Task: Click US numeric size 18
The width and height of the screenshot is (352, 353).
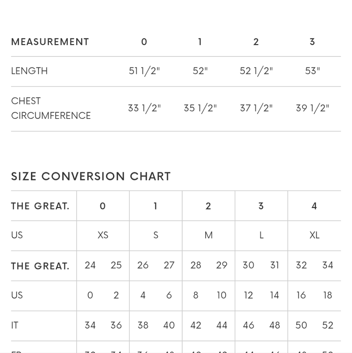Action: pos(327,295)
